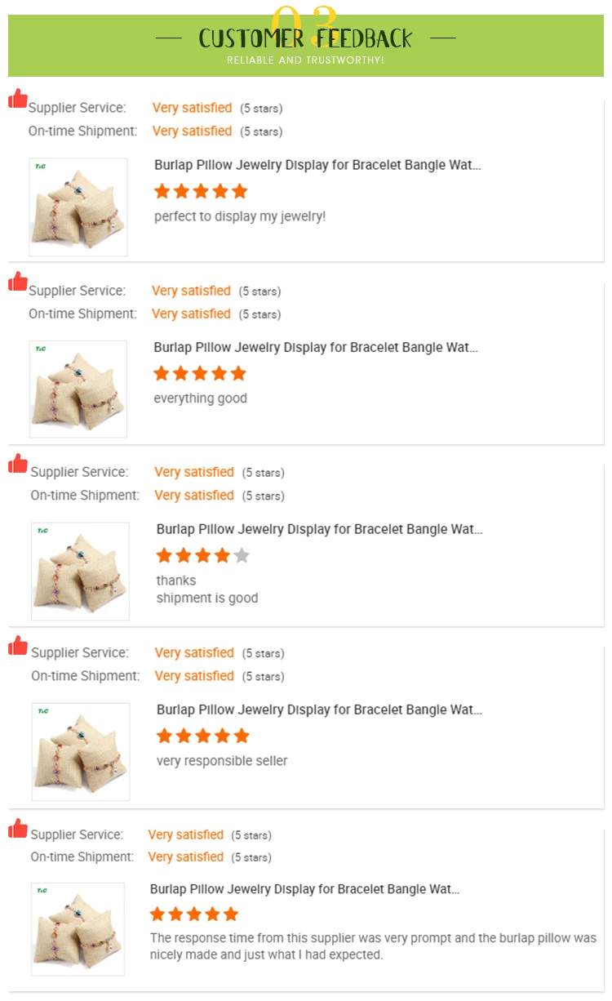The width and height of the screenshot is (612, 1001).
Task: Open pillow thumbnail beside 'everything good' review
Action: [x=78, y=389]
